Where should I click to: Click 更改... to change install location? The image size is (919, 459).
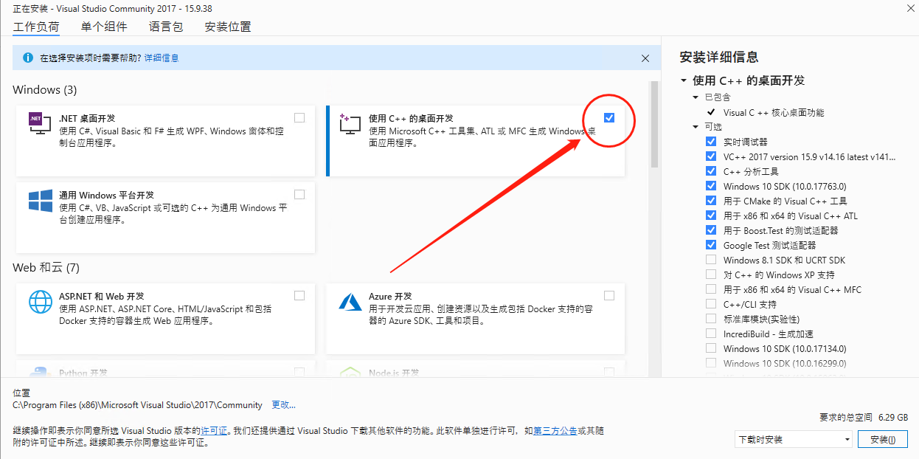pos(284,405)
